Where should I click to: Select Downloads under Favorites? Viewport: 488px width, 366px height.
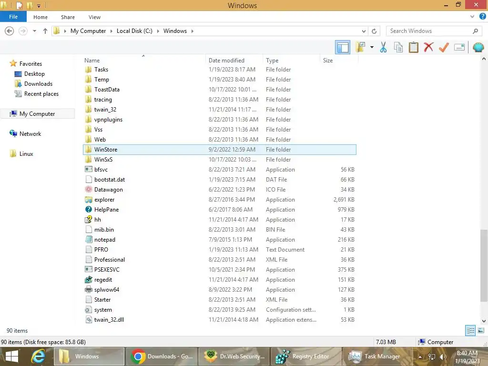tap(38, 84)
